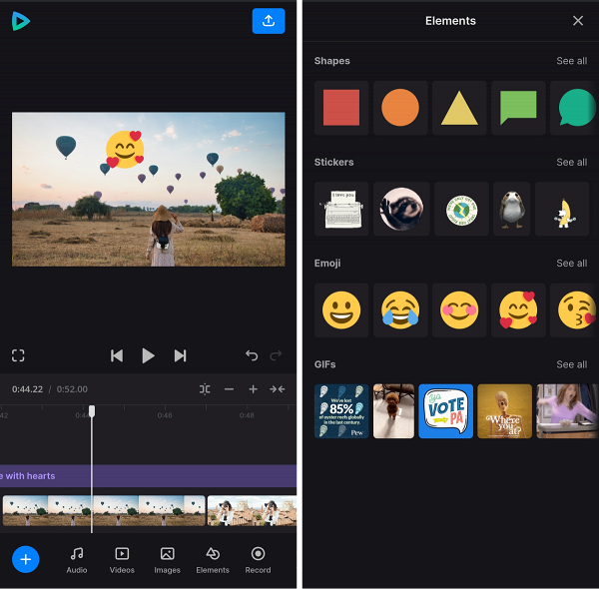The height and width of the screenshot is (589, 599).
Task: Click the 0:46 ruler mark
Action: (165, 415)
